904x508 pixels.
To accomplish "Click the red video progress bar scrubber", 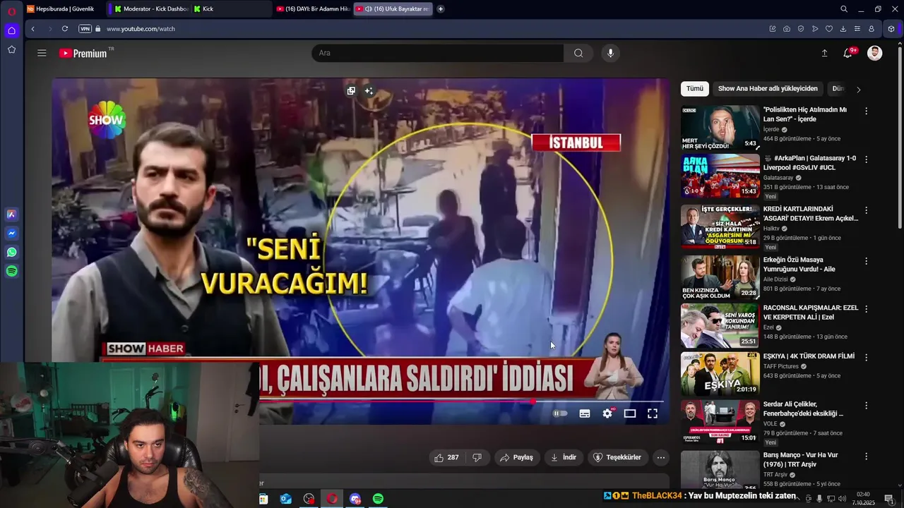I will tap(533, 401).
